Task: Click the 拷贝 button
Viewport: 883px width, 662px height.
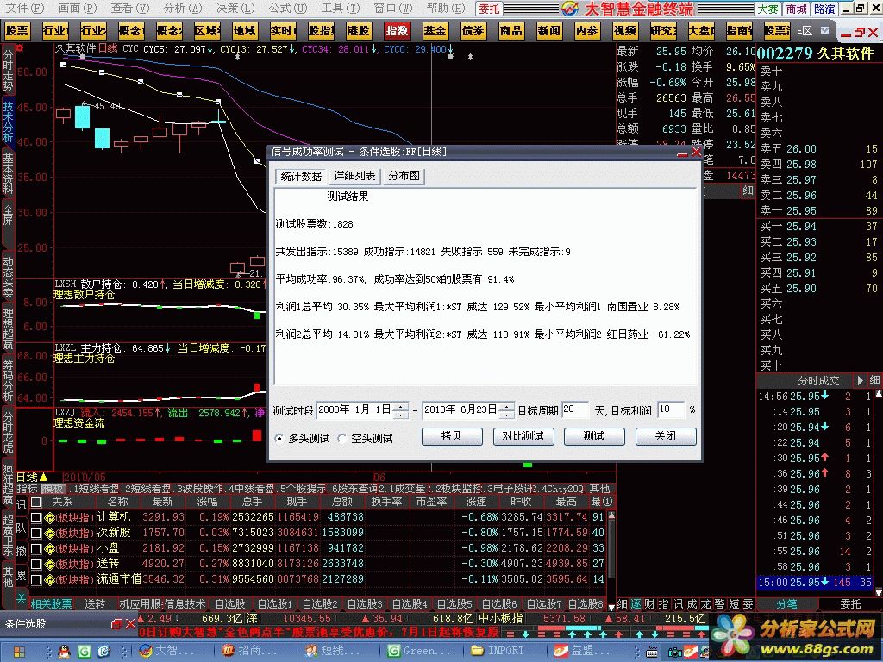Action: pos(452,436)
